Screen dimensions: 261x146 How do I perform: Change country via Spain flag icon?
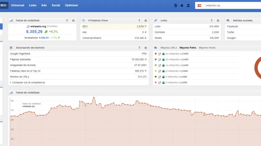point(199,5)
